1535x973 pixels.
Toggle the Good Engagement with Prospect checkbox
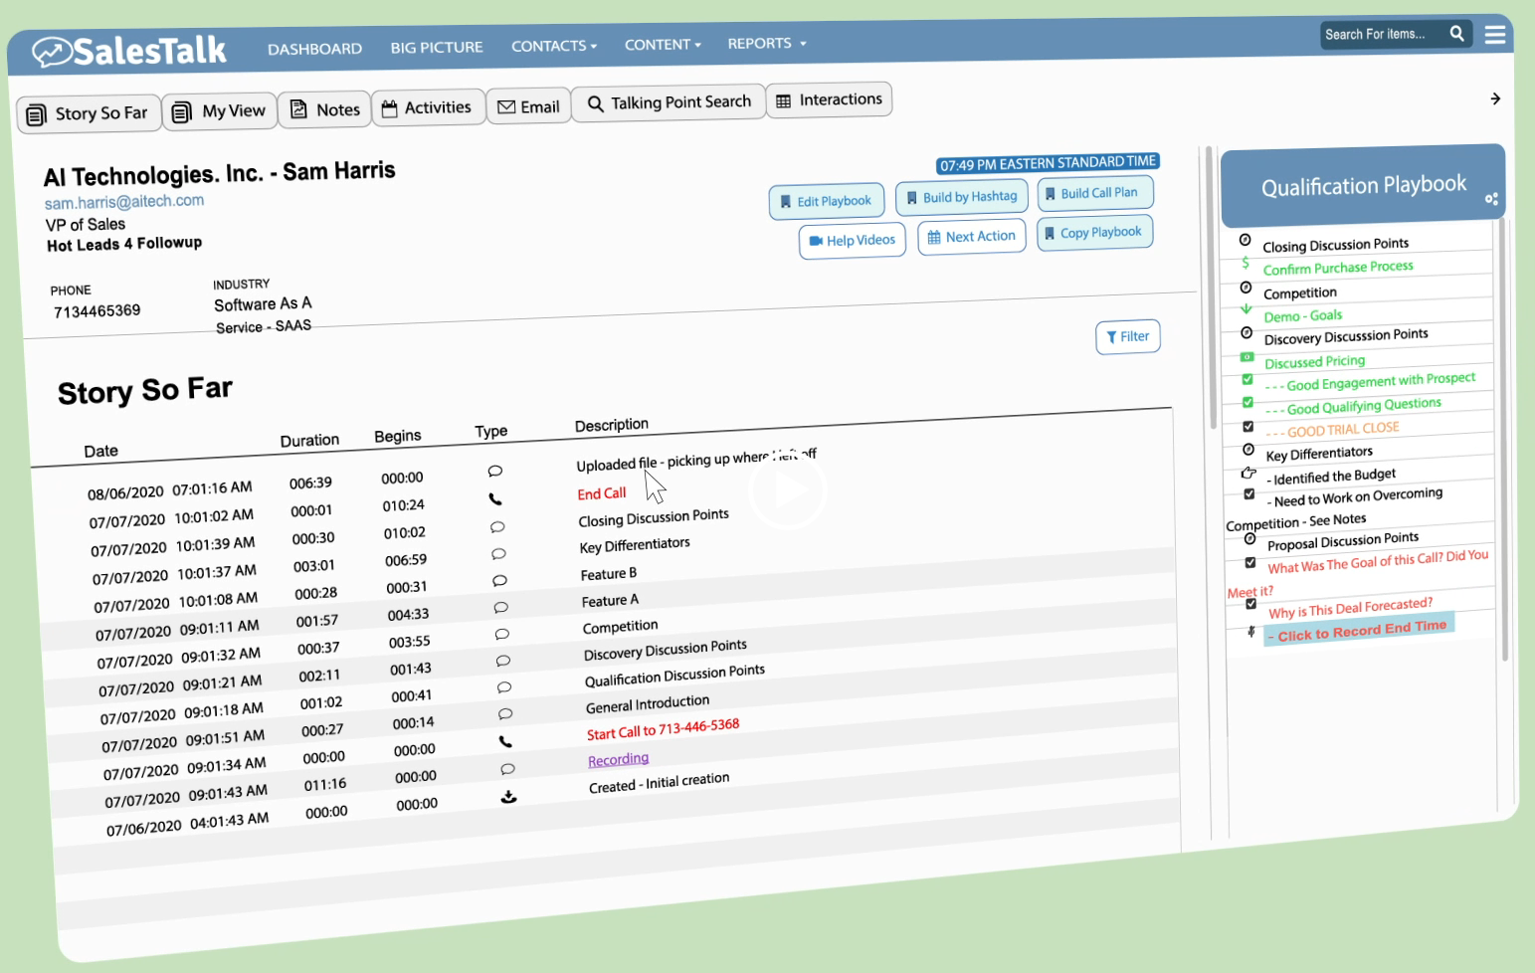(x=1247, y=379)
